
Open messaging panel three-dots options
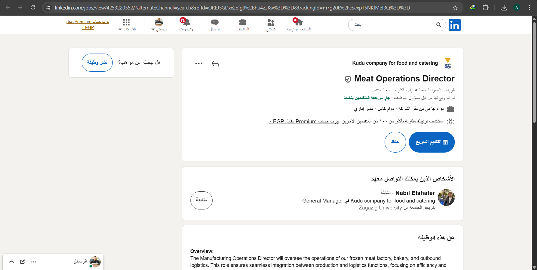tap(34, 262)
